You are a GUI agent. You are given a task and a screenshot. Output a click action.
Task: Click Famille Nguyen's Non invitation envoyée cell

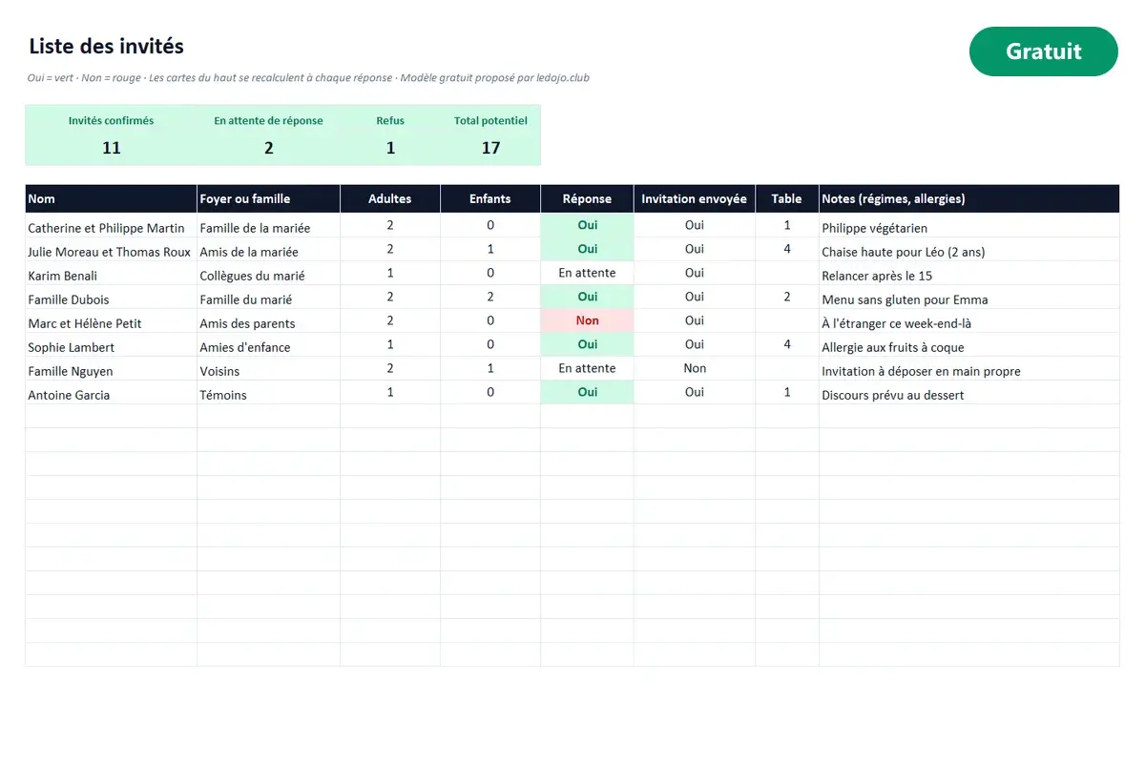[695, 368]
